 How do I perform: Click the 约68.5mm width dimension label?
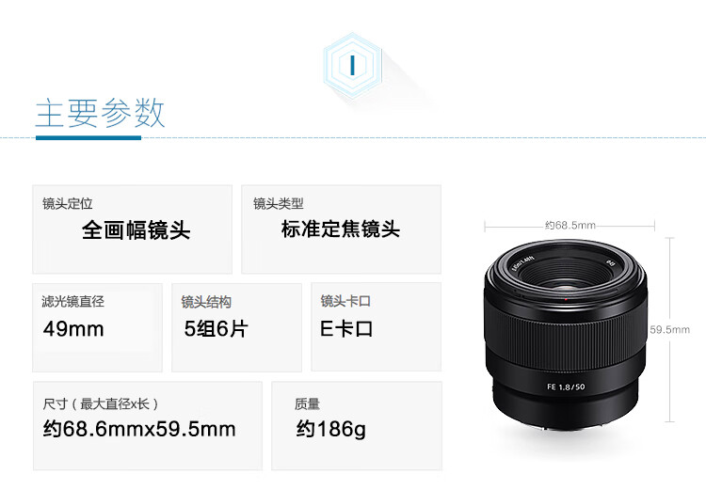[570, 225]
